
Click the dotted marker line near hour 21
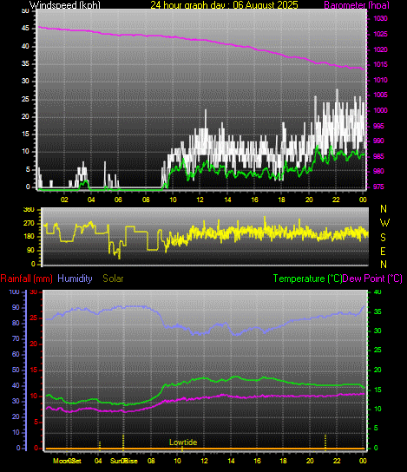[325, 442]
